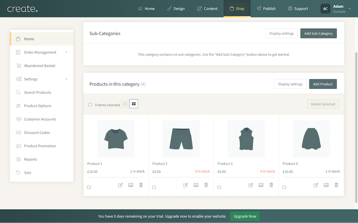Click the page vertical scrollbar
The height and width of the screenshot is (223, 358).
356,127
